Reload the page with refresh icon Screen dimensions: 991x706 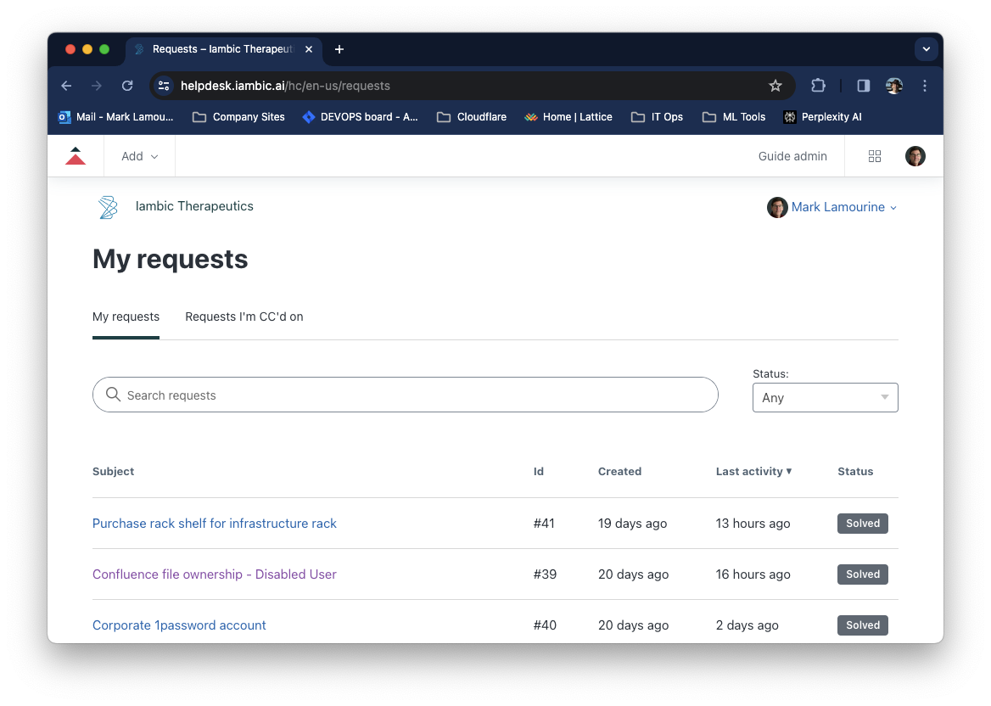127,86
